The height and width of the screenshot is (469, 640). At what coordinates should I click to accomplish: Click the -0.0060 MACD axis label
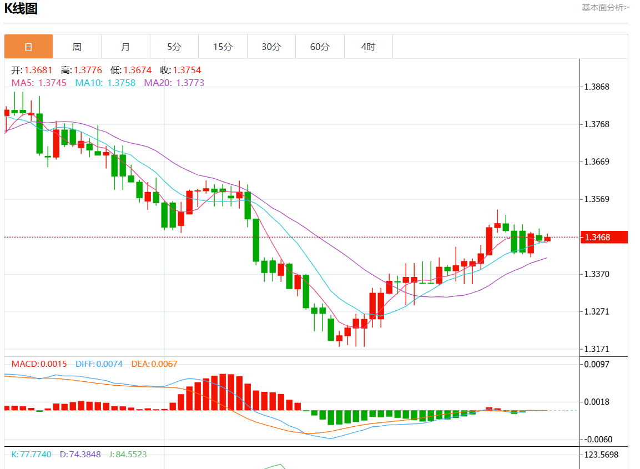[598, 439]
